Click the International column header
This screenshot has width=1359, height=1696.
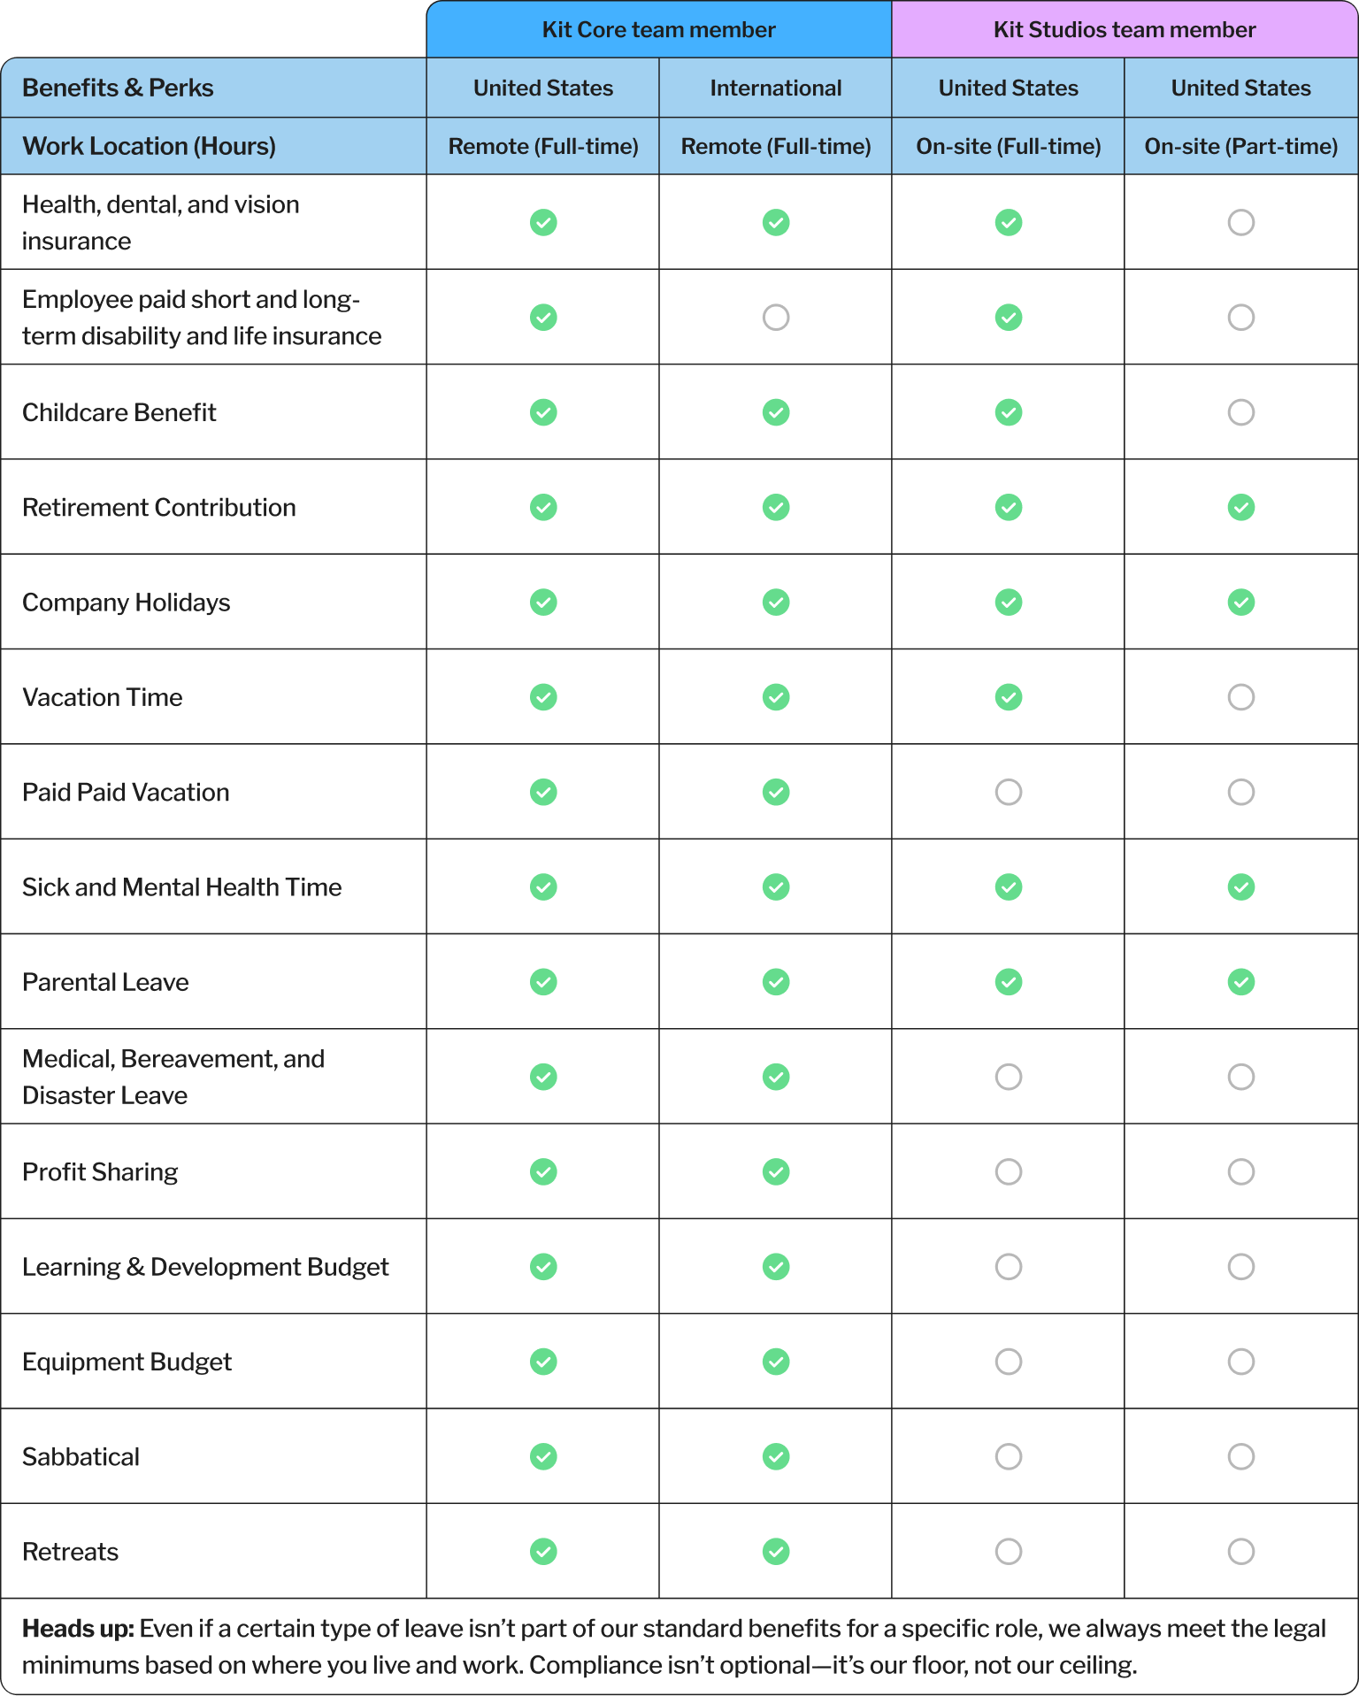click(776, 88)
